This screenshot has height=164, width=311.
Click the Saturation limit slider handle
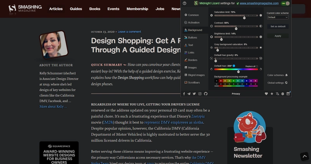pyautogui.click(x=245, y=18)
